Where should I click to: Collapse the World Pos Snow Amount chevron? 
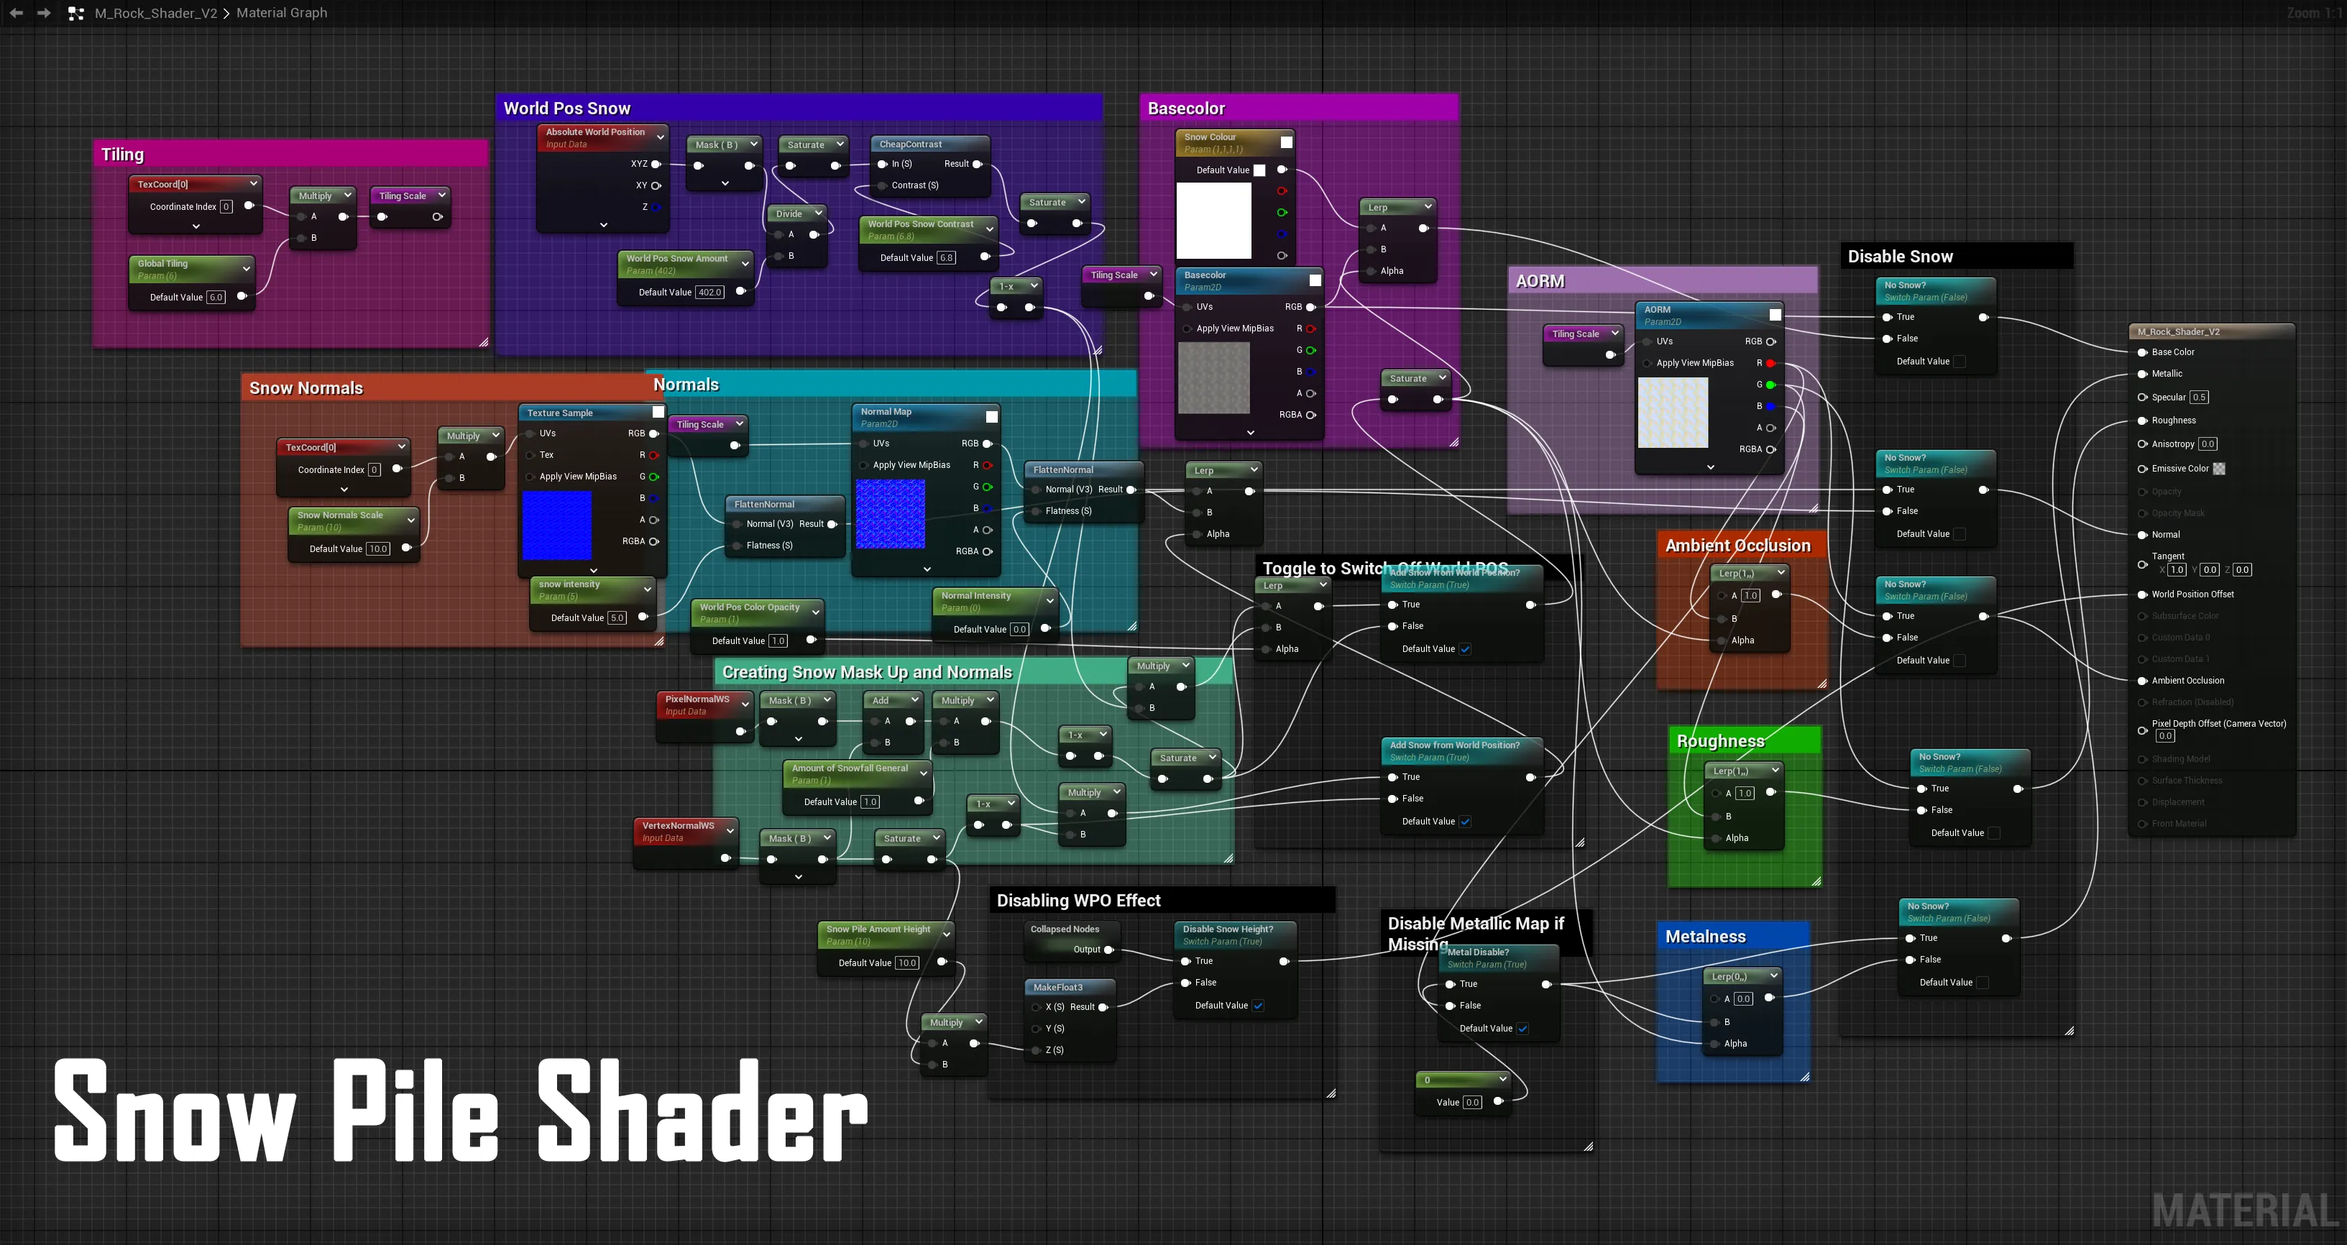(x=745, y=264)
